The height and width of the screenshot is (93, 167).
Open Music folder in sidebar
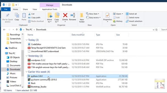point(11,73)
